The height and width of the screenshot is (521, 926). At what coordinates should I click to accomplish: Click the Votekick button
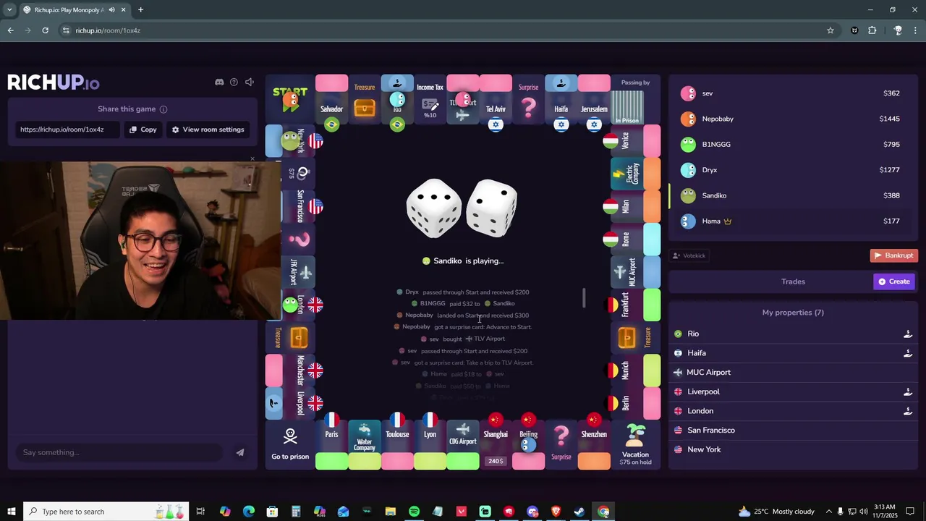coord(688,255)
